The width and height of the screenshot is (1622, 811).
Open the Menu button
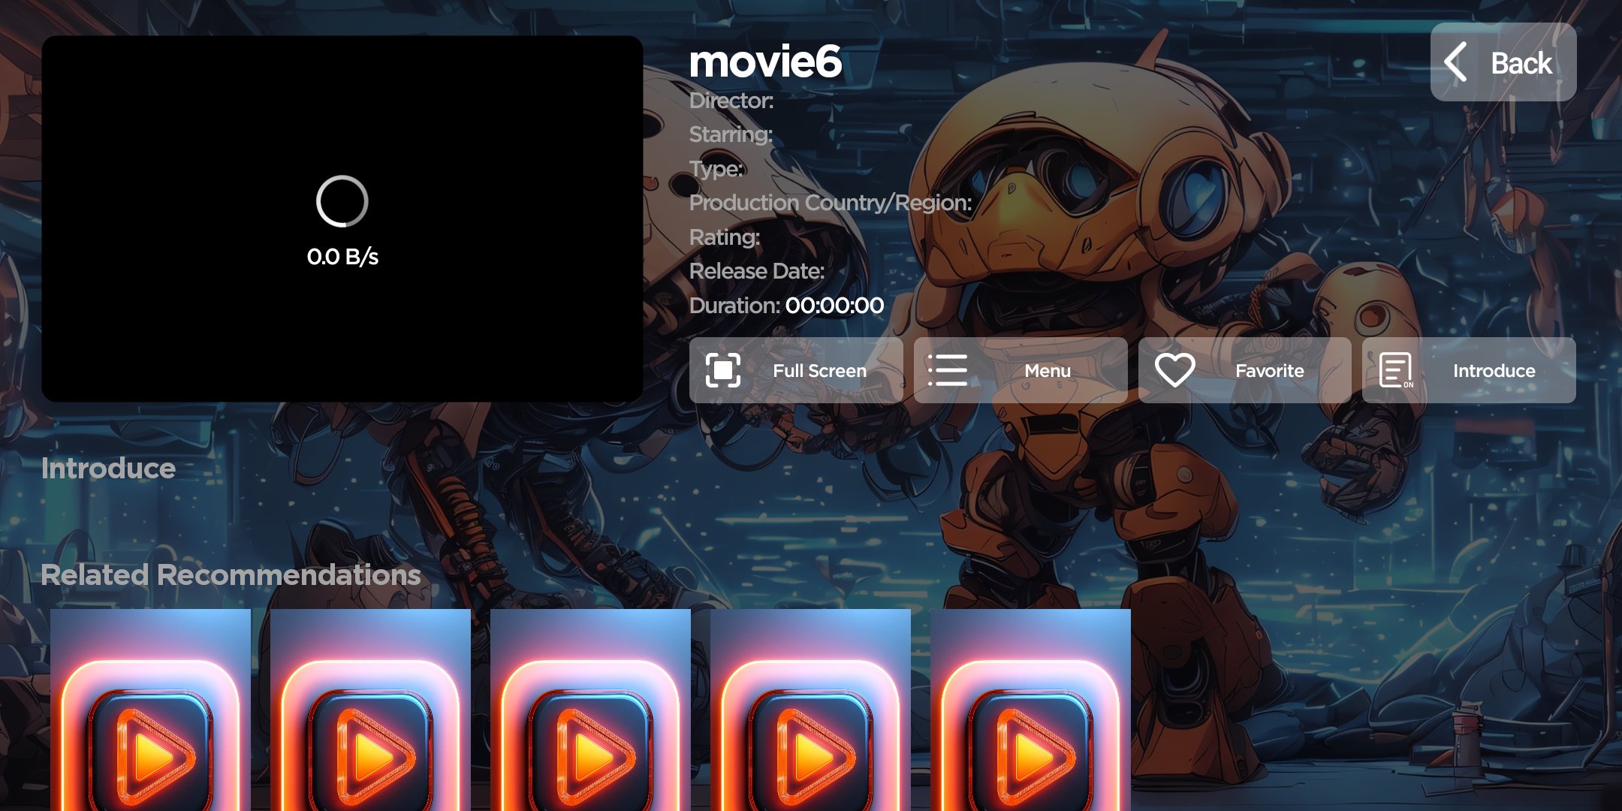click(x=1047, y=370)
